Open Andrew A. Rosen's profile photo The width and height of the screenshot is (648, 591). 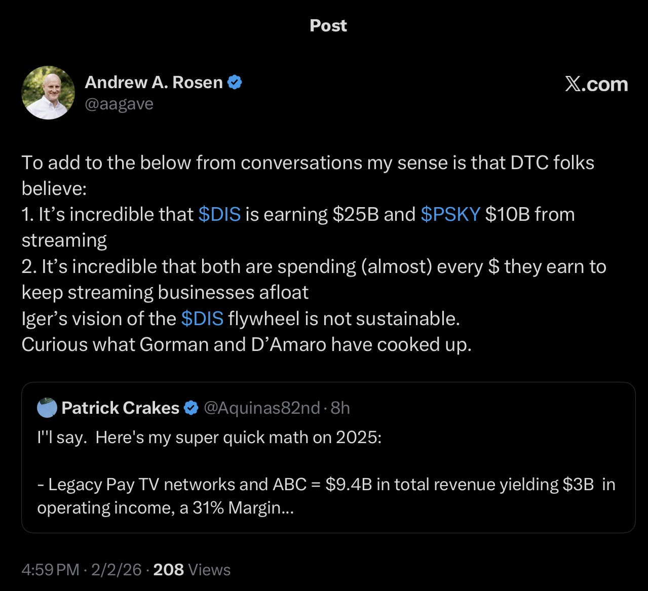click(x=48, y=93)
